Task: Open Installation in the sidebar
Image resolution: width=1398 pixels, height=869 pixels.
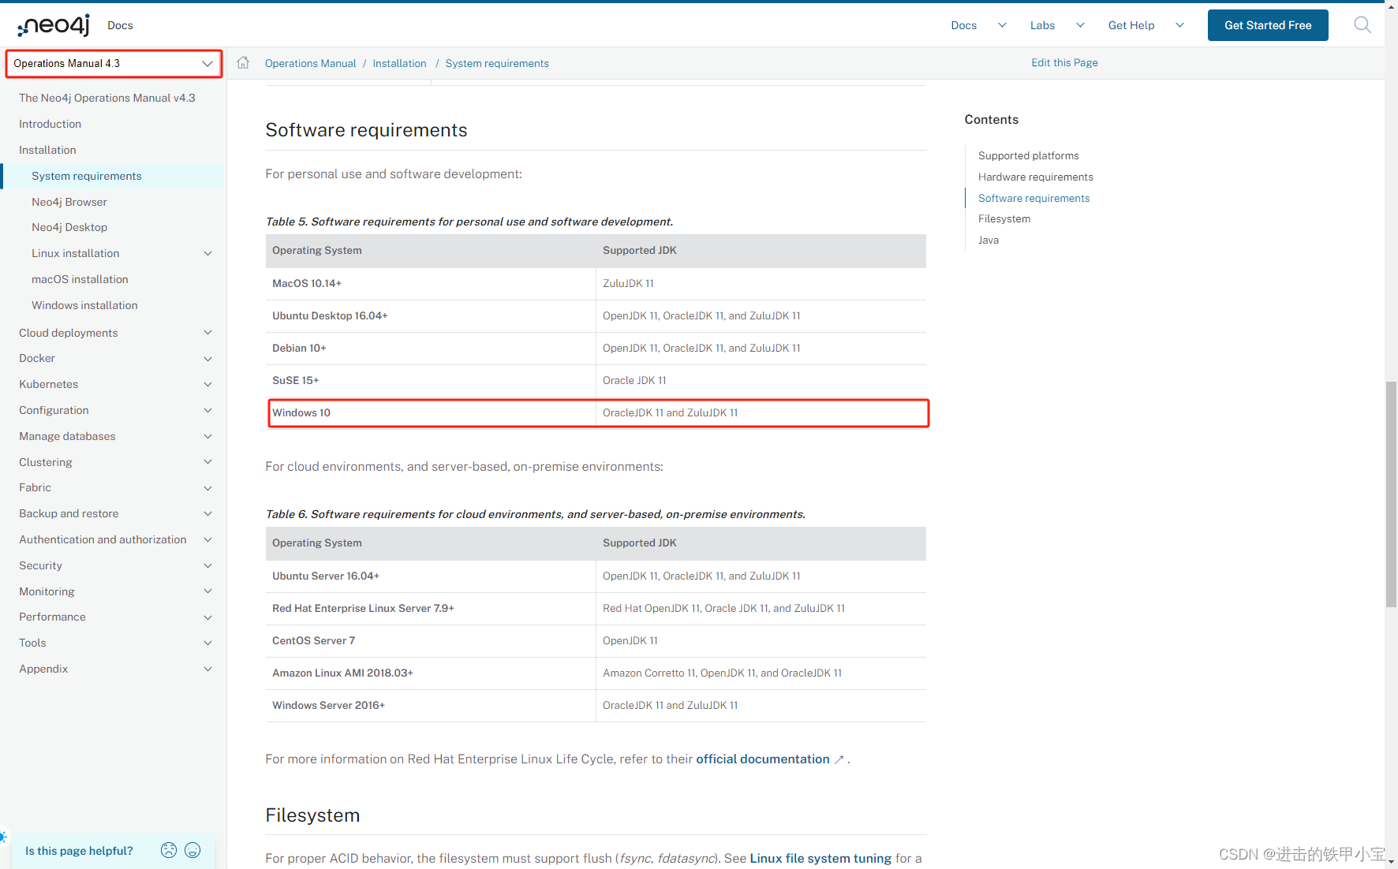Action: [47, 150]
